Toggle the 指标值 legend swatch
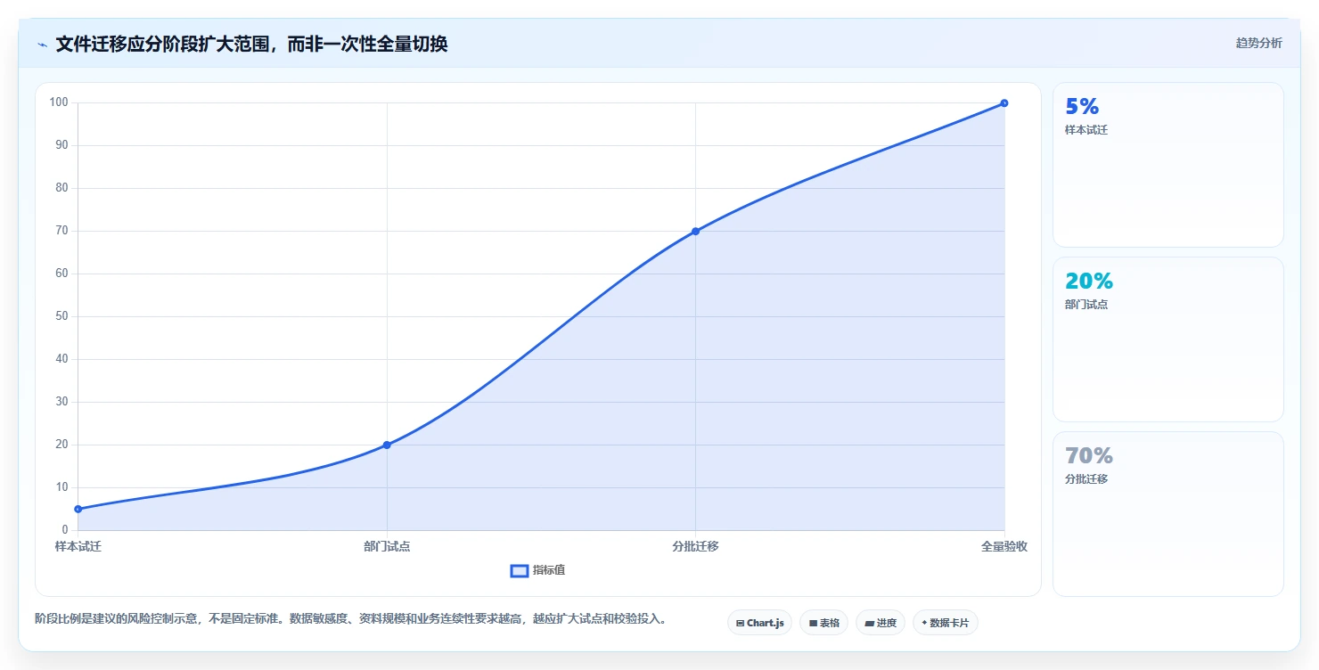 click(x=520, y=571)
